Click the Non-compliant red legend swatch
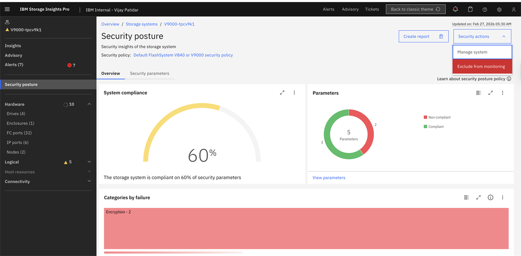This screenshot has width=521, height=256. point(425,117)
